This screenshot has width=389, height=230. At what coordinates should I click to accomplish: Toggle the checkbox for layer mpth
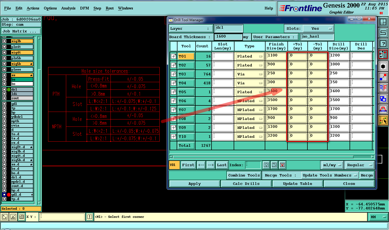pyautogui.click(x=4, y=121)
